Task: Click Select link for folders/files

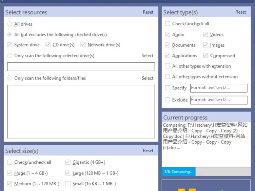Action: [x=148, y=78]
